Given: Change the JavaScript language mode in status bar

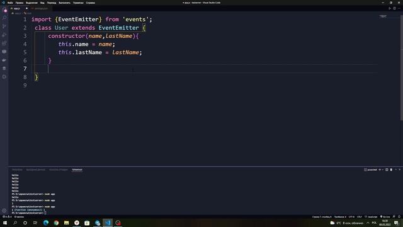Looking at the screenshot, I should [371, 217].
